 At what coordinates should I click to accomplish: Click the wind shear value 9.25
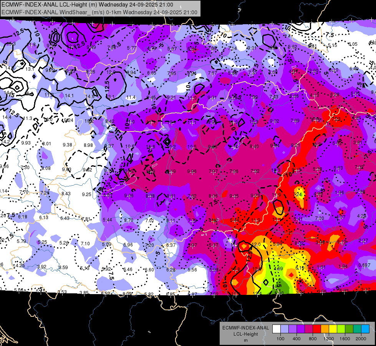click(x=86, y=194)
